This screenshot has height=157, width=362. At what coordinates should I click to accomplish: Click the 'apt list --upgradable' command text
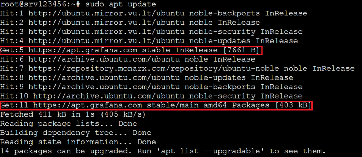pos(214,151)
